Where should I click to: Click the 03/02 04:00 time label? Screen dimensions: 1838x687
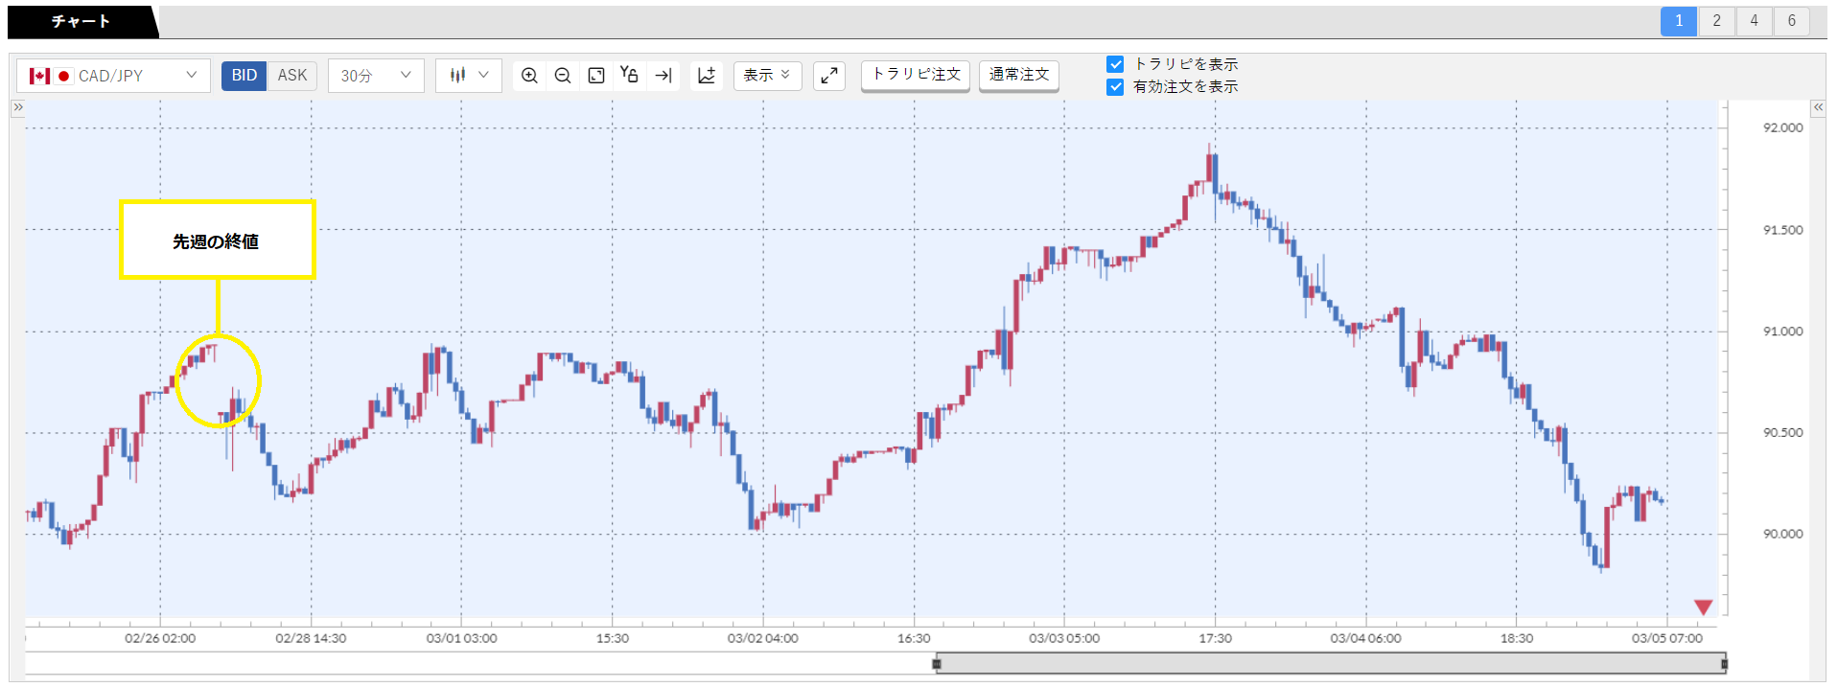(763, 638)
